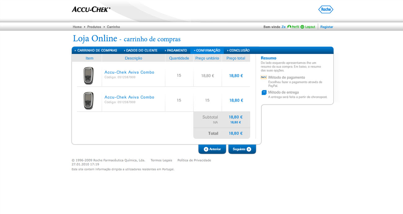
Task: Click Método de entrega text
Action: (x=283, y=92)
